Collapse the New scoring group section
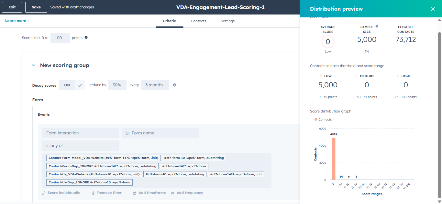442x204 pixels. 33,65
